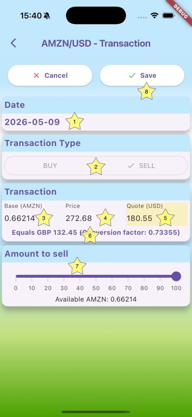
Task: Click the Save button
Action: click(x=142, y=75)
